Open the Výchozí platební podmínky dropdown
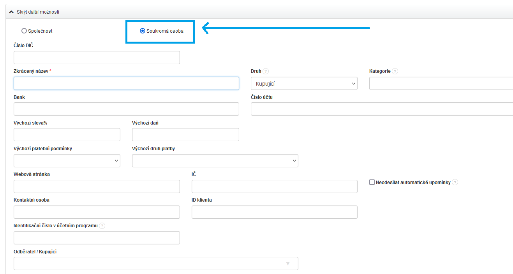 [x=67, y=161]
